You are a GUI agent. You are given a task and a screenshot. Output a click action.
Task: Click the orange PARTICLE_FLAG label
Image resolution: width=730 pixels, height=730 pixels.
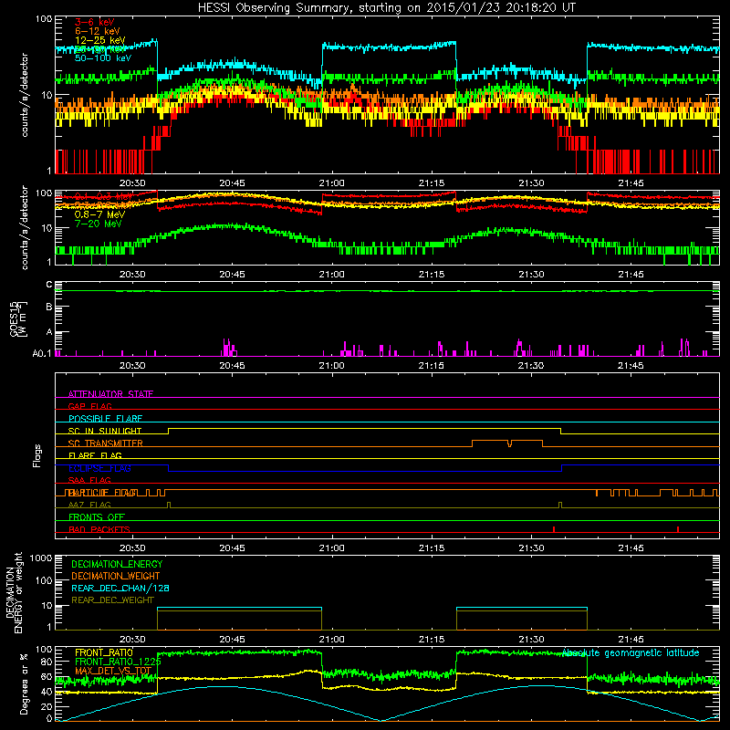coord(102,493)
